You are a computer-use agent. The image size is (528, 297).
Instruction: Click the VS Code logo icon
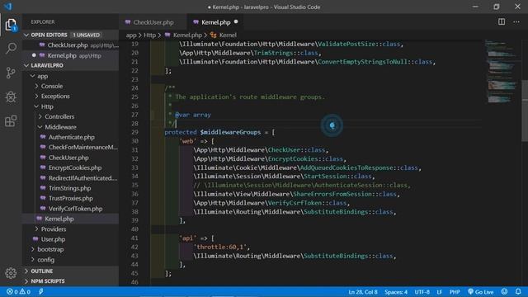pyautogui.click(x=7, y=7)
